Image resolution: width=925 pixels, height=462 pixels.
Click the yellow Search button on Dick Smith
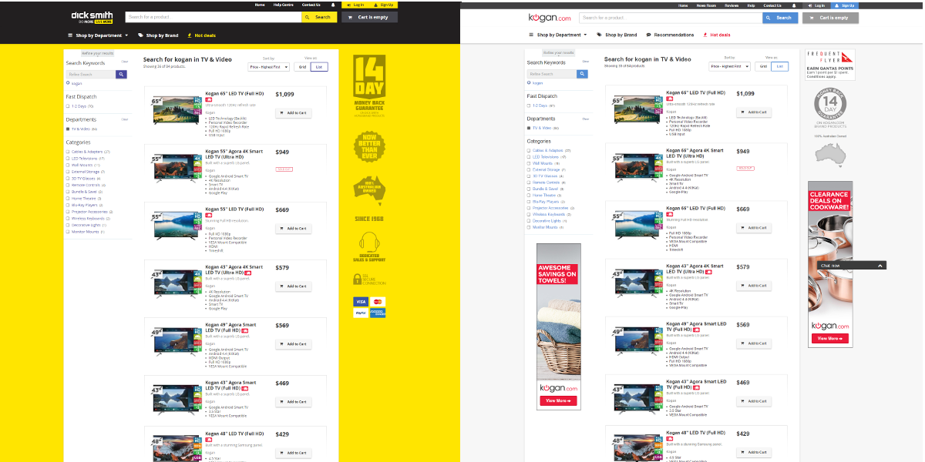(x=318, y=17)
